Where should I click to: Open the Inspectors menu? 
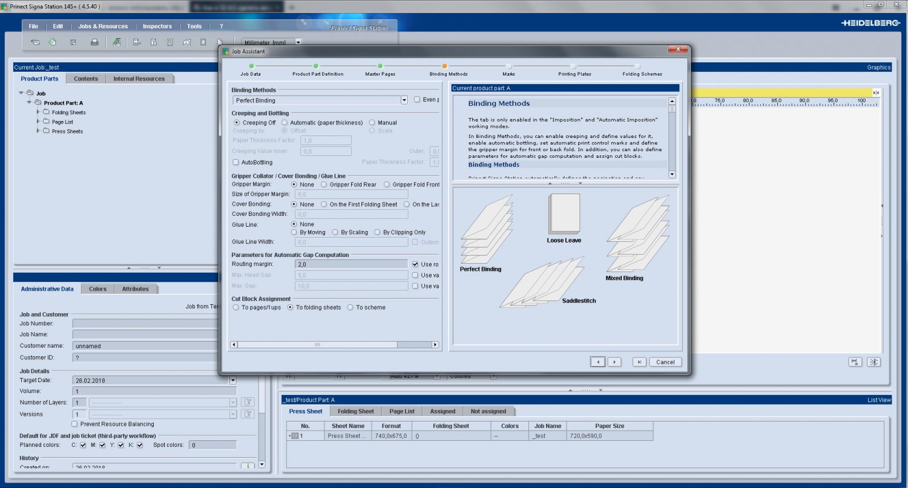pos(157,27)
